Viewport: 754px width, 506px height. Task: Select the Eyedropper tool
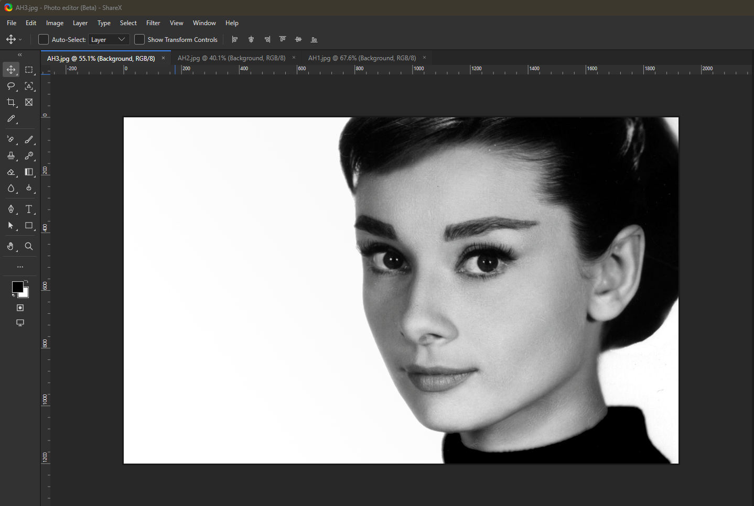pyautogui.click(x=11, y=119)
